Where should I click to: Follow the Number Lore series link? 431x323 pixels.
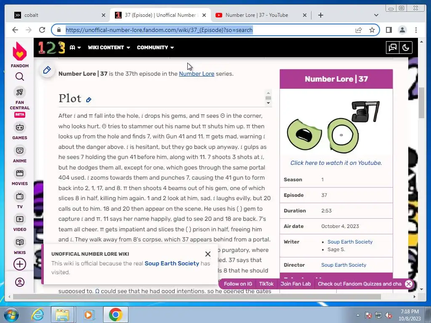(x=197, y=74)
